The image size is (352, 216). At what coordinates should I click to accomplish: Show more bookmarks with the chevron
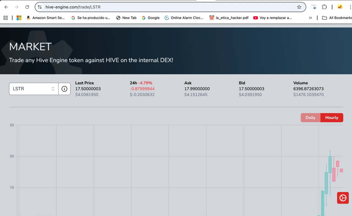310,18
